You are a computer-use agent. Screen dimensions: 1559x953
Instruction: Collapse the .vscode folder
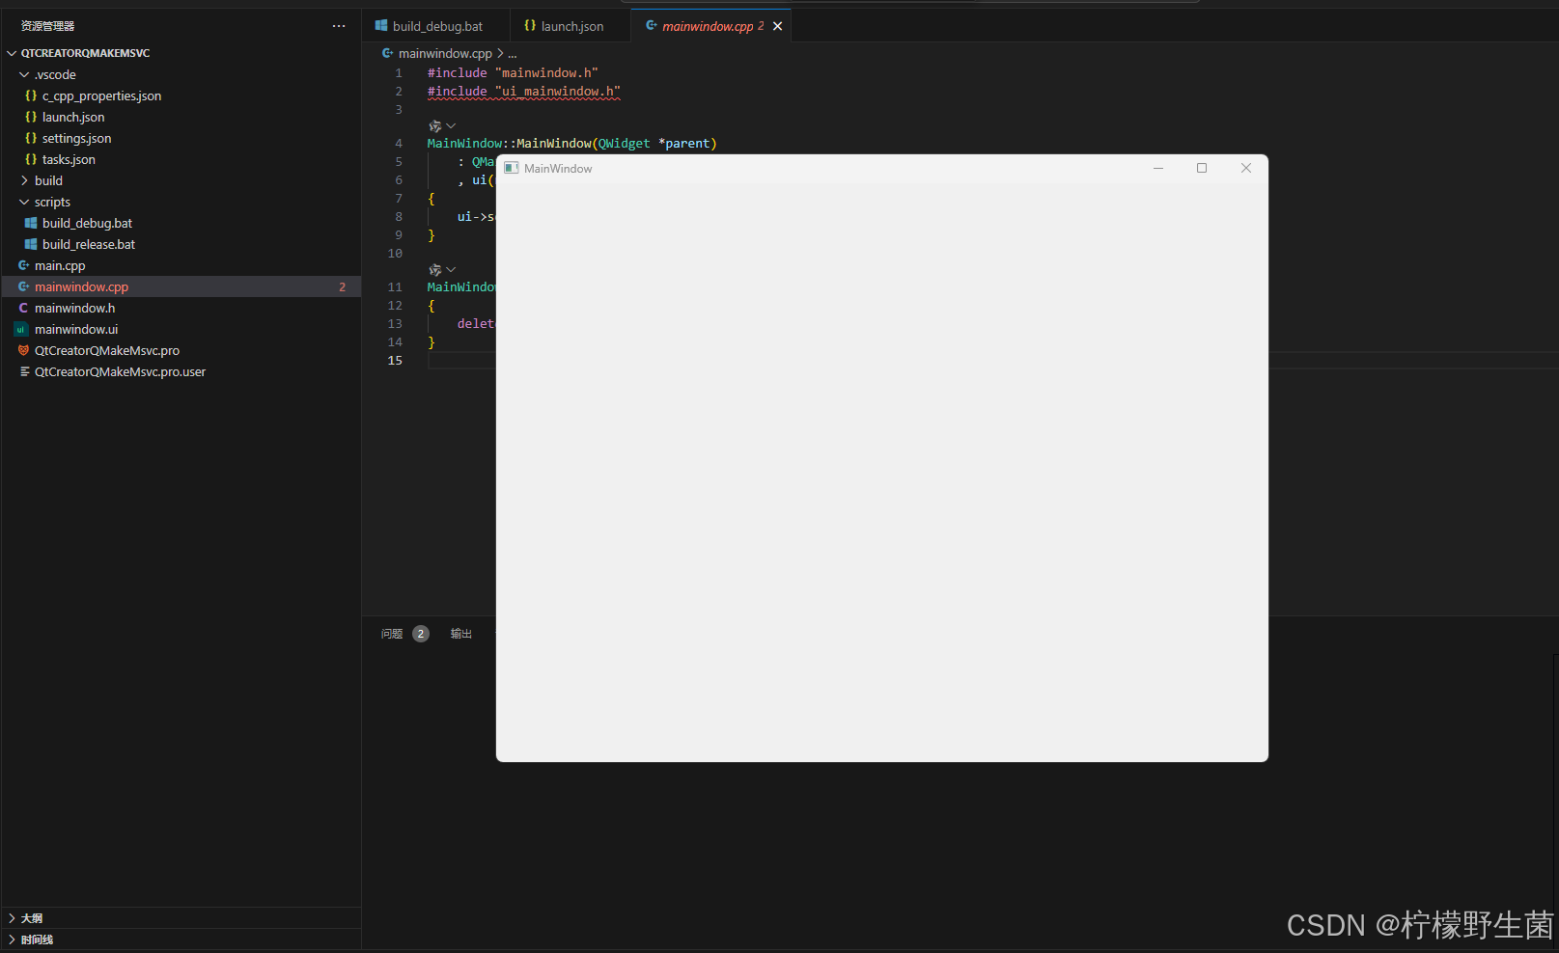coord(24,74)
